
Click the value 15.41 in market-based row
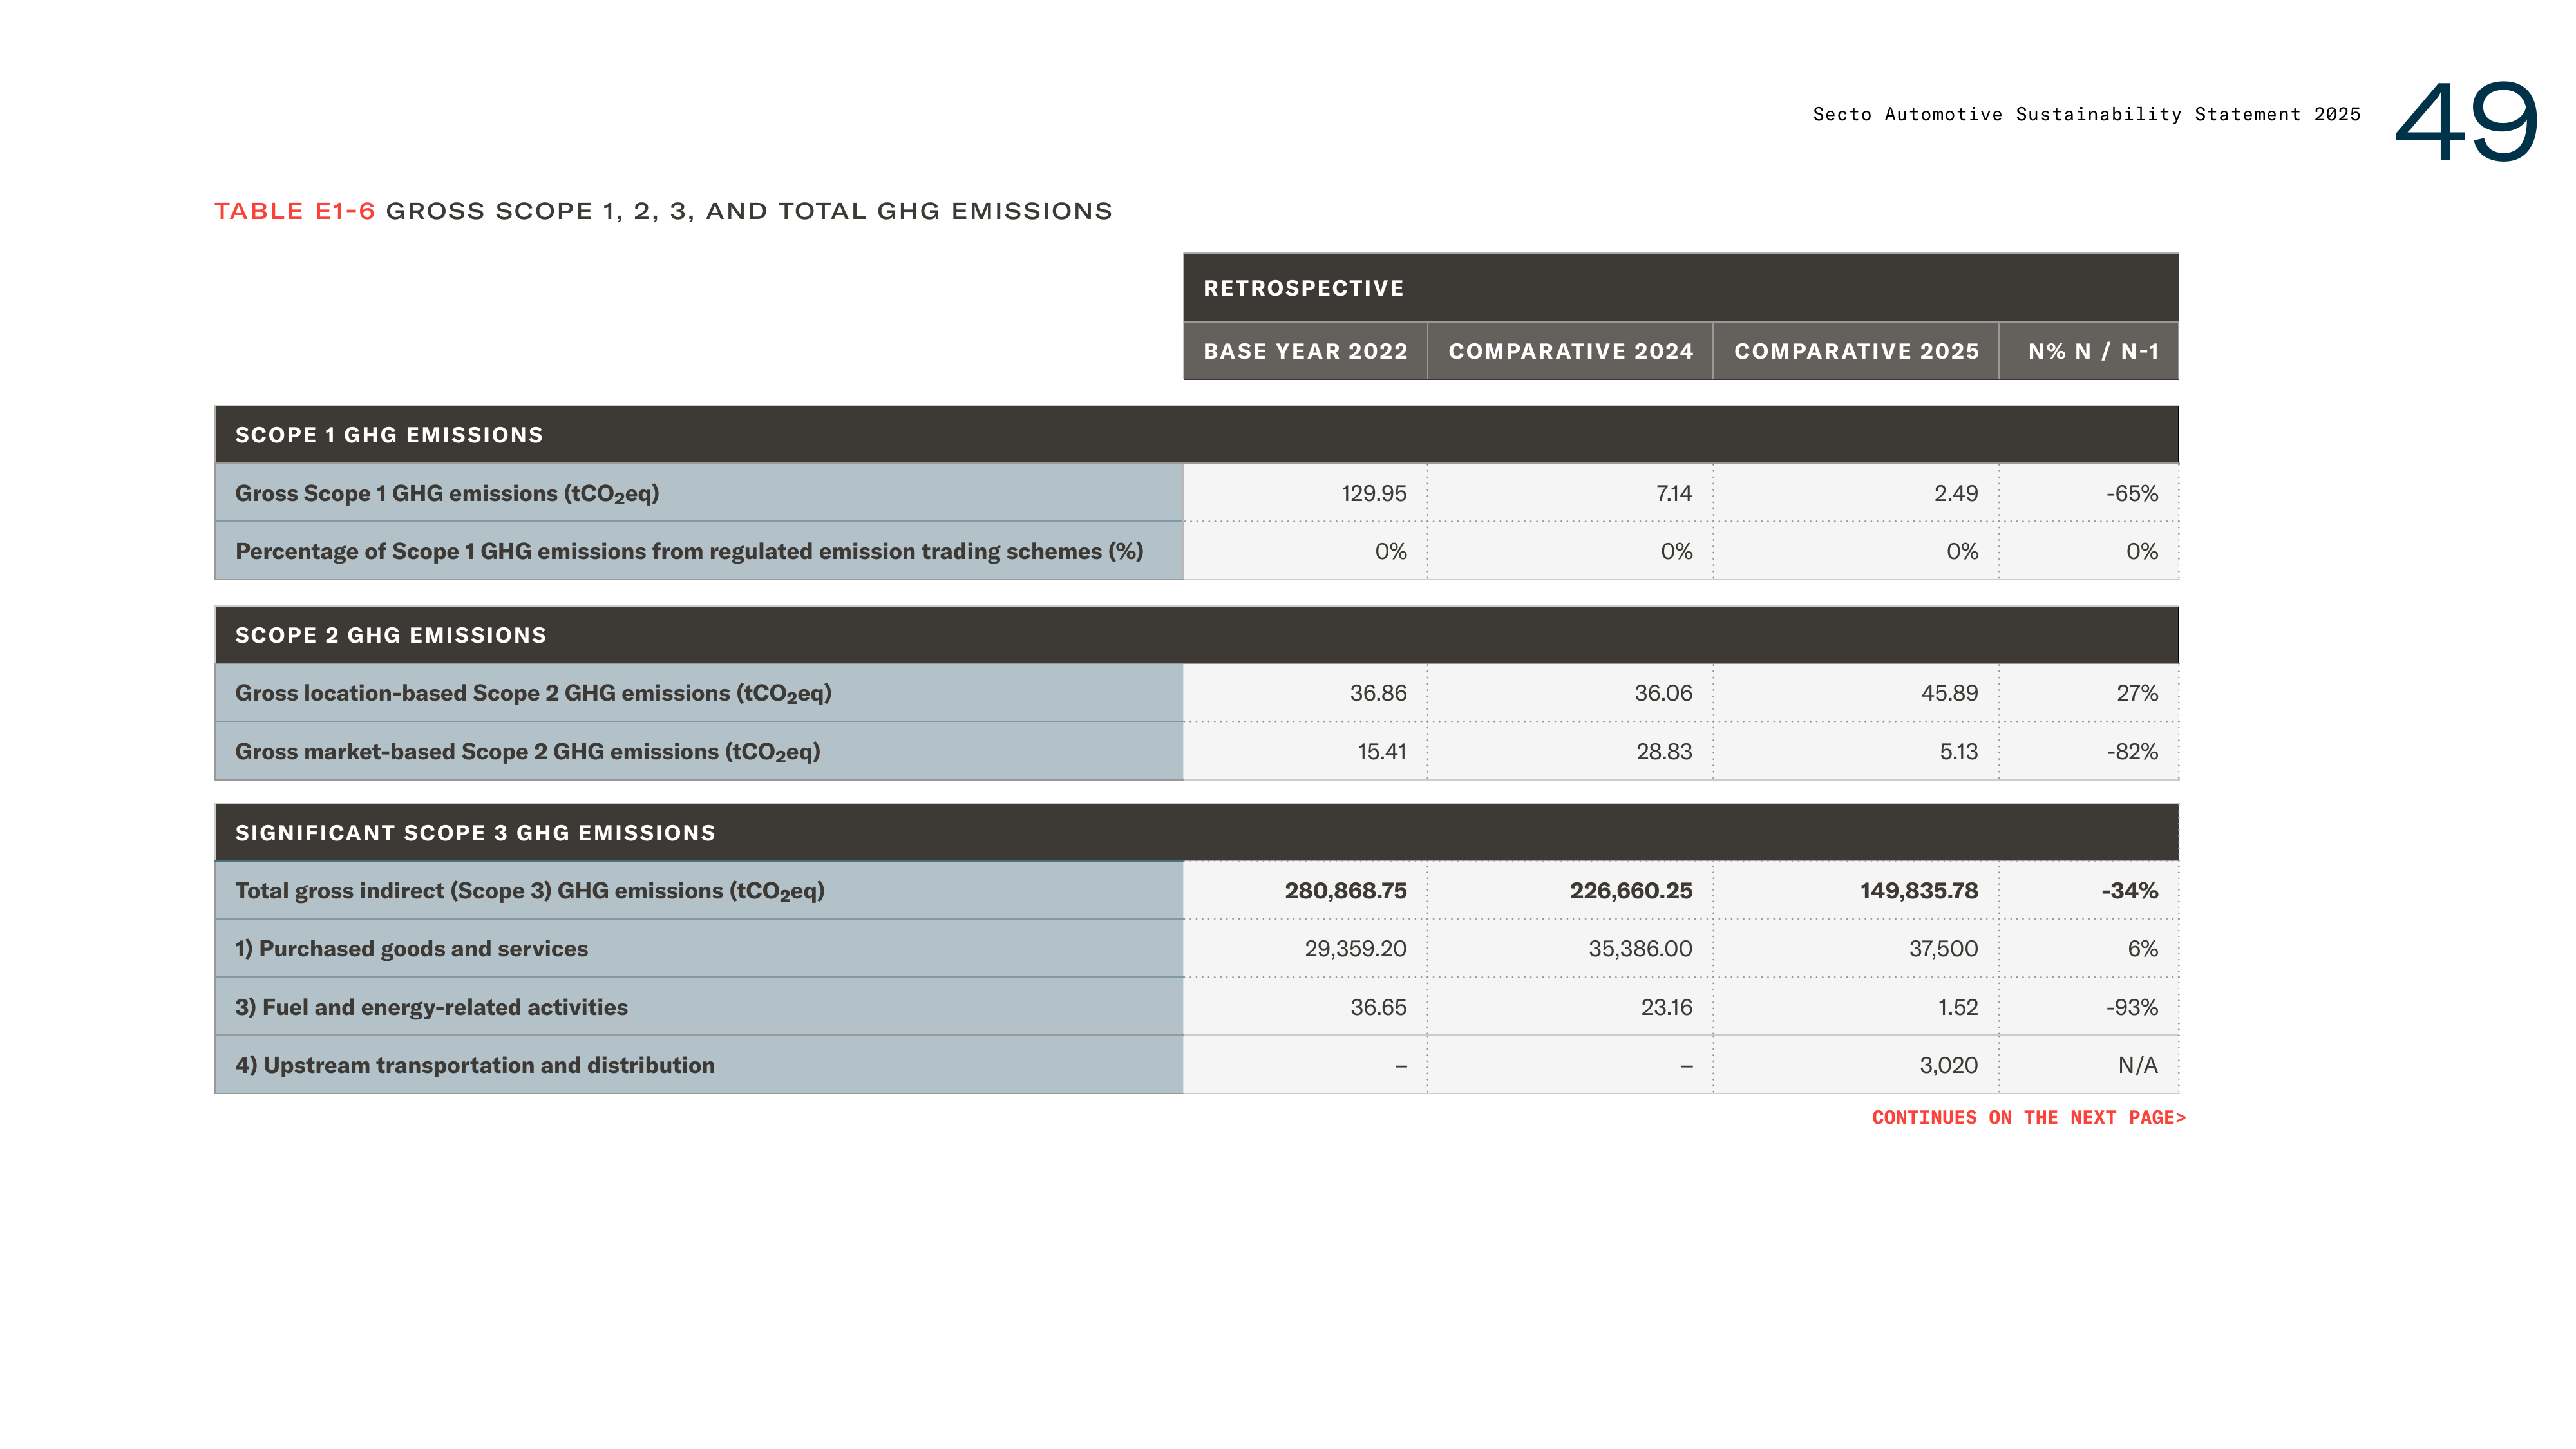1381,751
